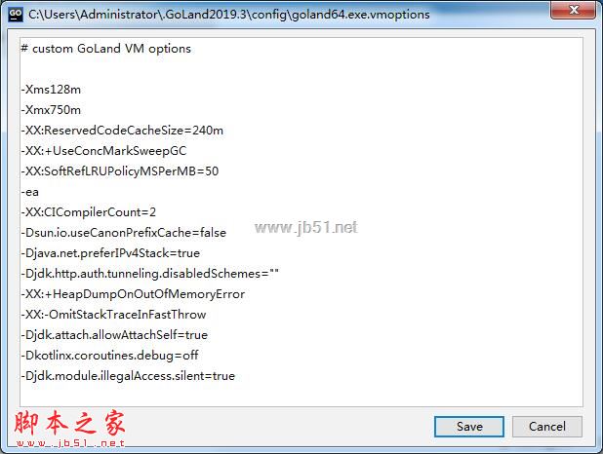Click the SoftRefLRUPolicyMSPerMB=50 line
The width and height of the screenshot is (603, 454).
[120, 171]
